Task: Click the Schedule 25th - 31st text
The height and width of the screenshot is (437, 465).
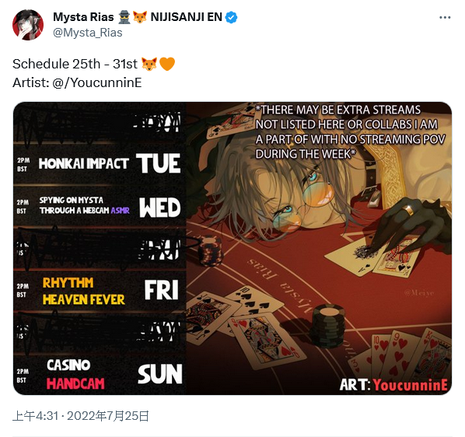Action: [75, 64]
